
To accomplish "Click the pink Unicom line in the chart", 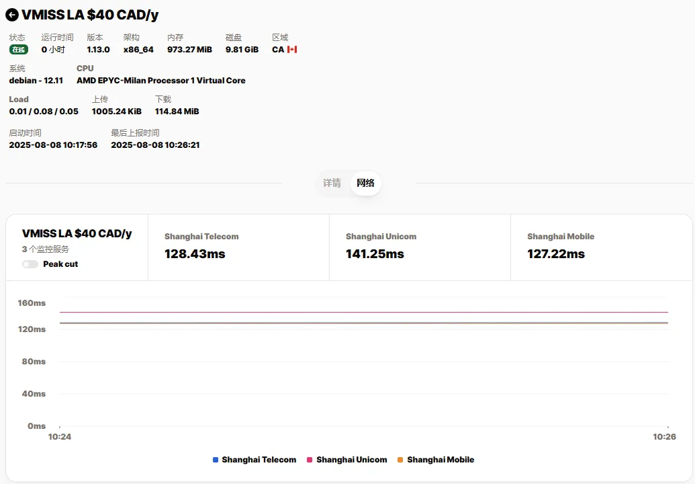I will coord(363,312).
